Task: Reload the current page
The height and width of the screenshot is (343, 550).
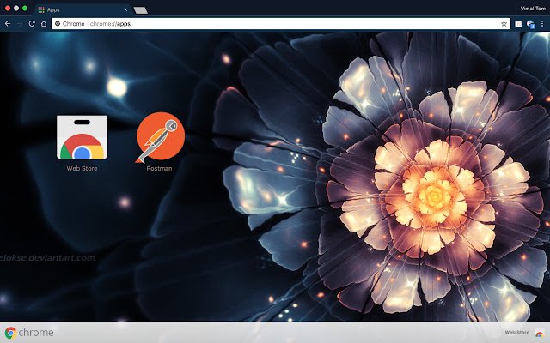Action: (32, 24)
